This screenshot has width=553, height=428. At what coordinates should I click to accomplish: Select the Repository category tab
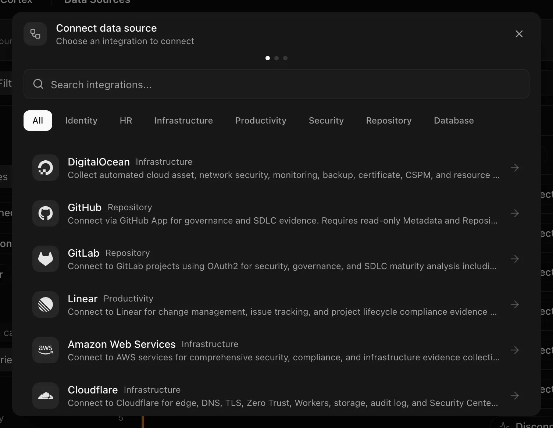(389, 121)
